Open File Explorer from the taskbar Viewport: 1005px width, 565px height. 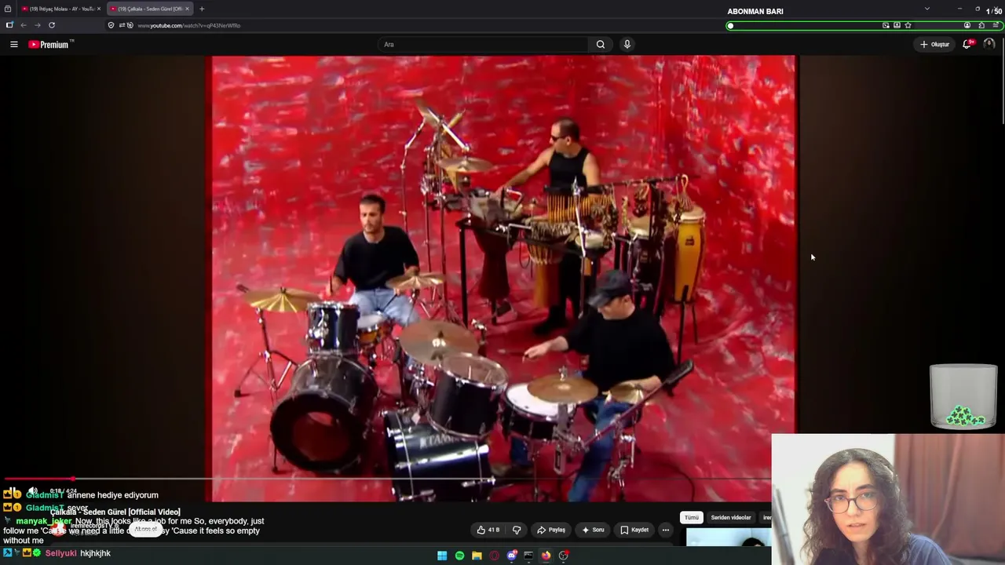tap(477, 556)
